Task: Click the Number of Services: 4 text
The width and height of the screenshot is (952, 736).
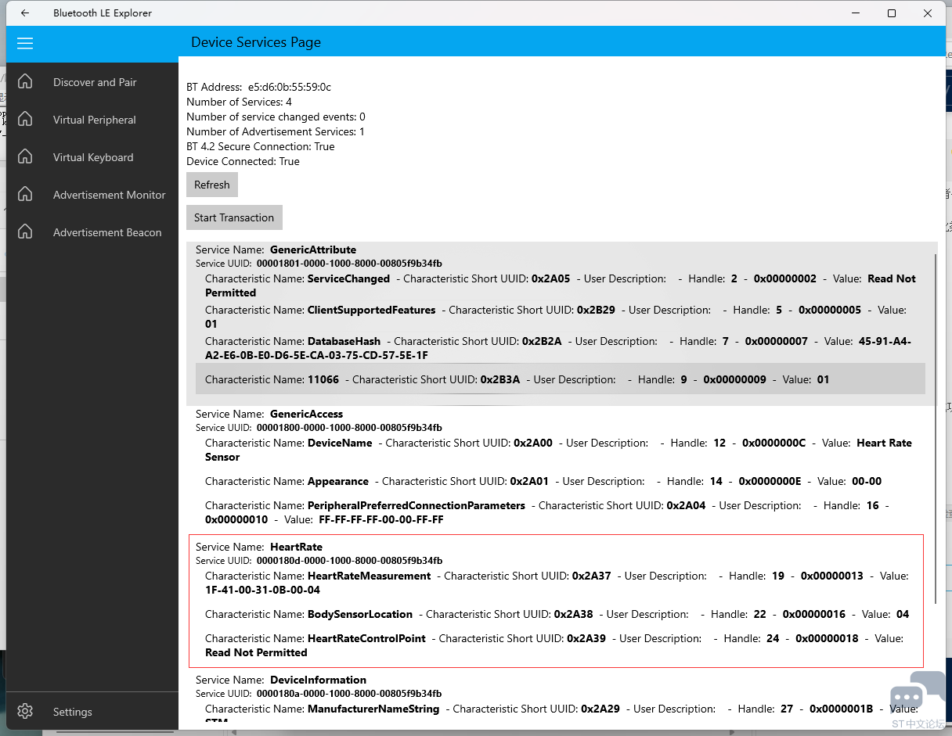Action: coord(239,102)
